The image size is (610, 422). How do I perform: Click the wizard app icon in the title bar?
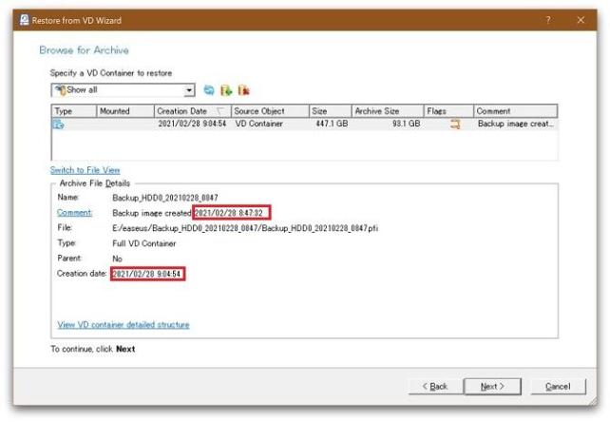tap(24, 20)
